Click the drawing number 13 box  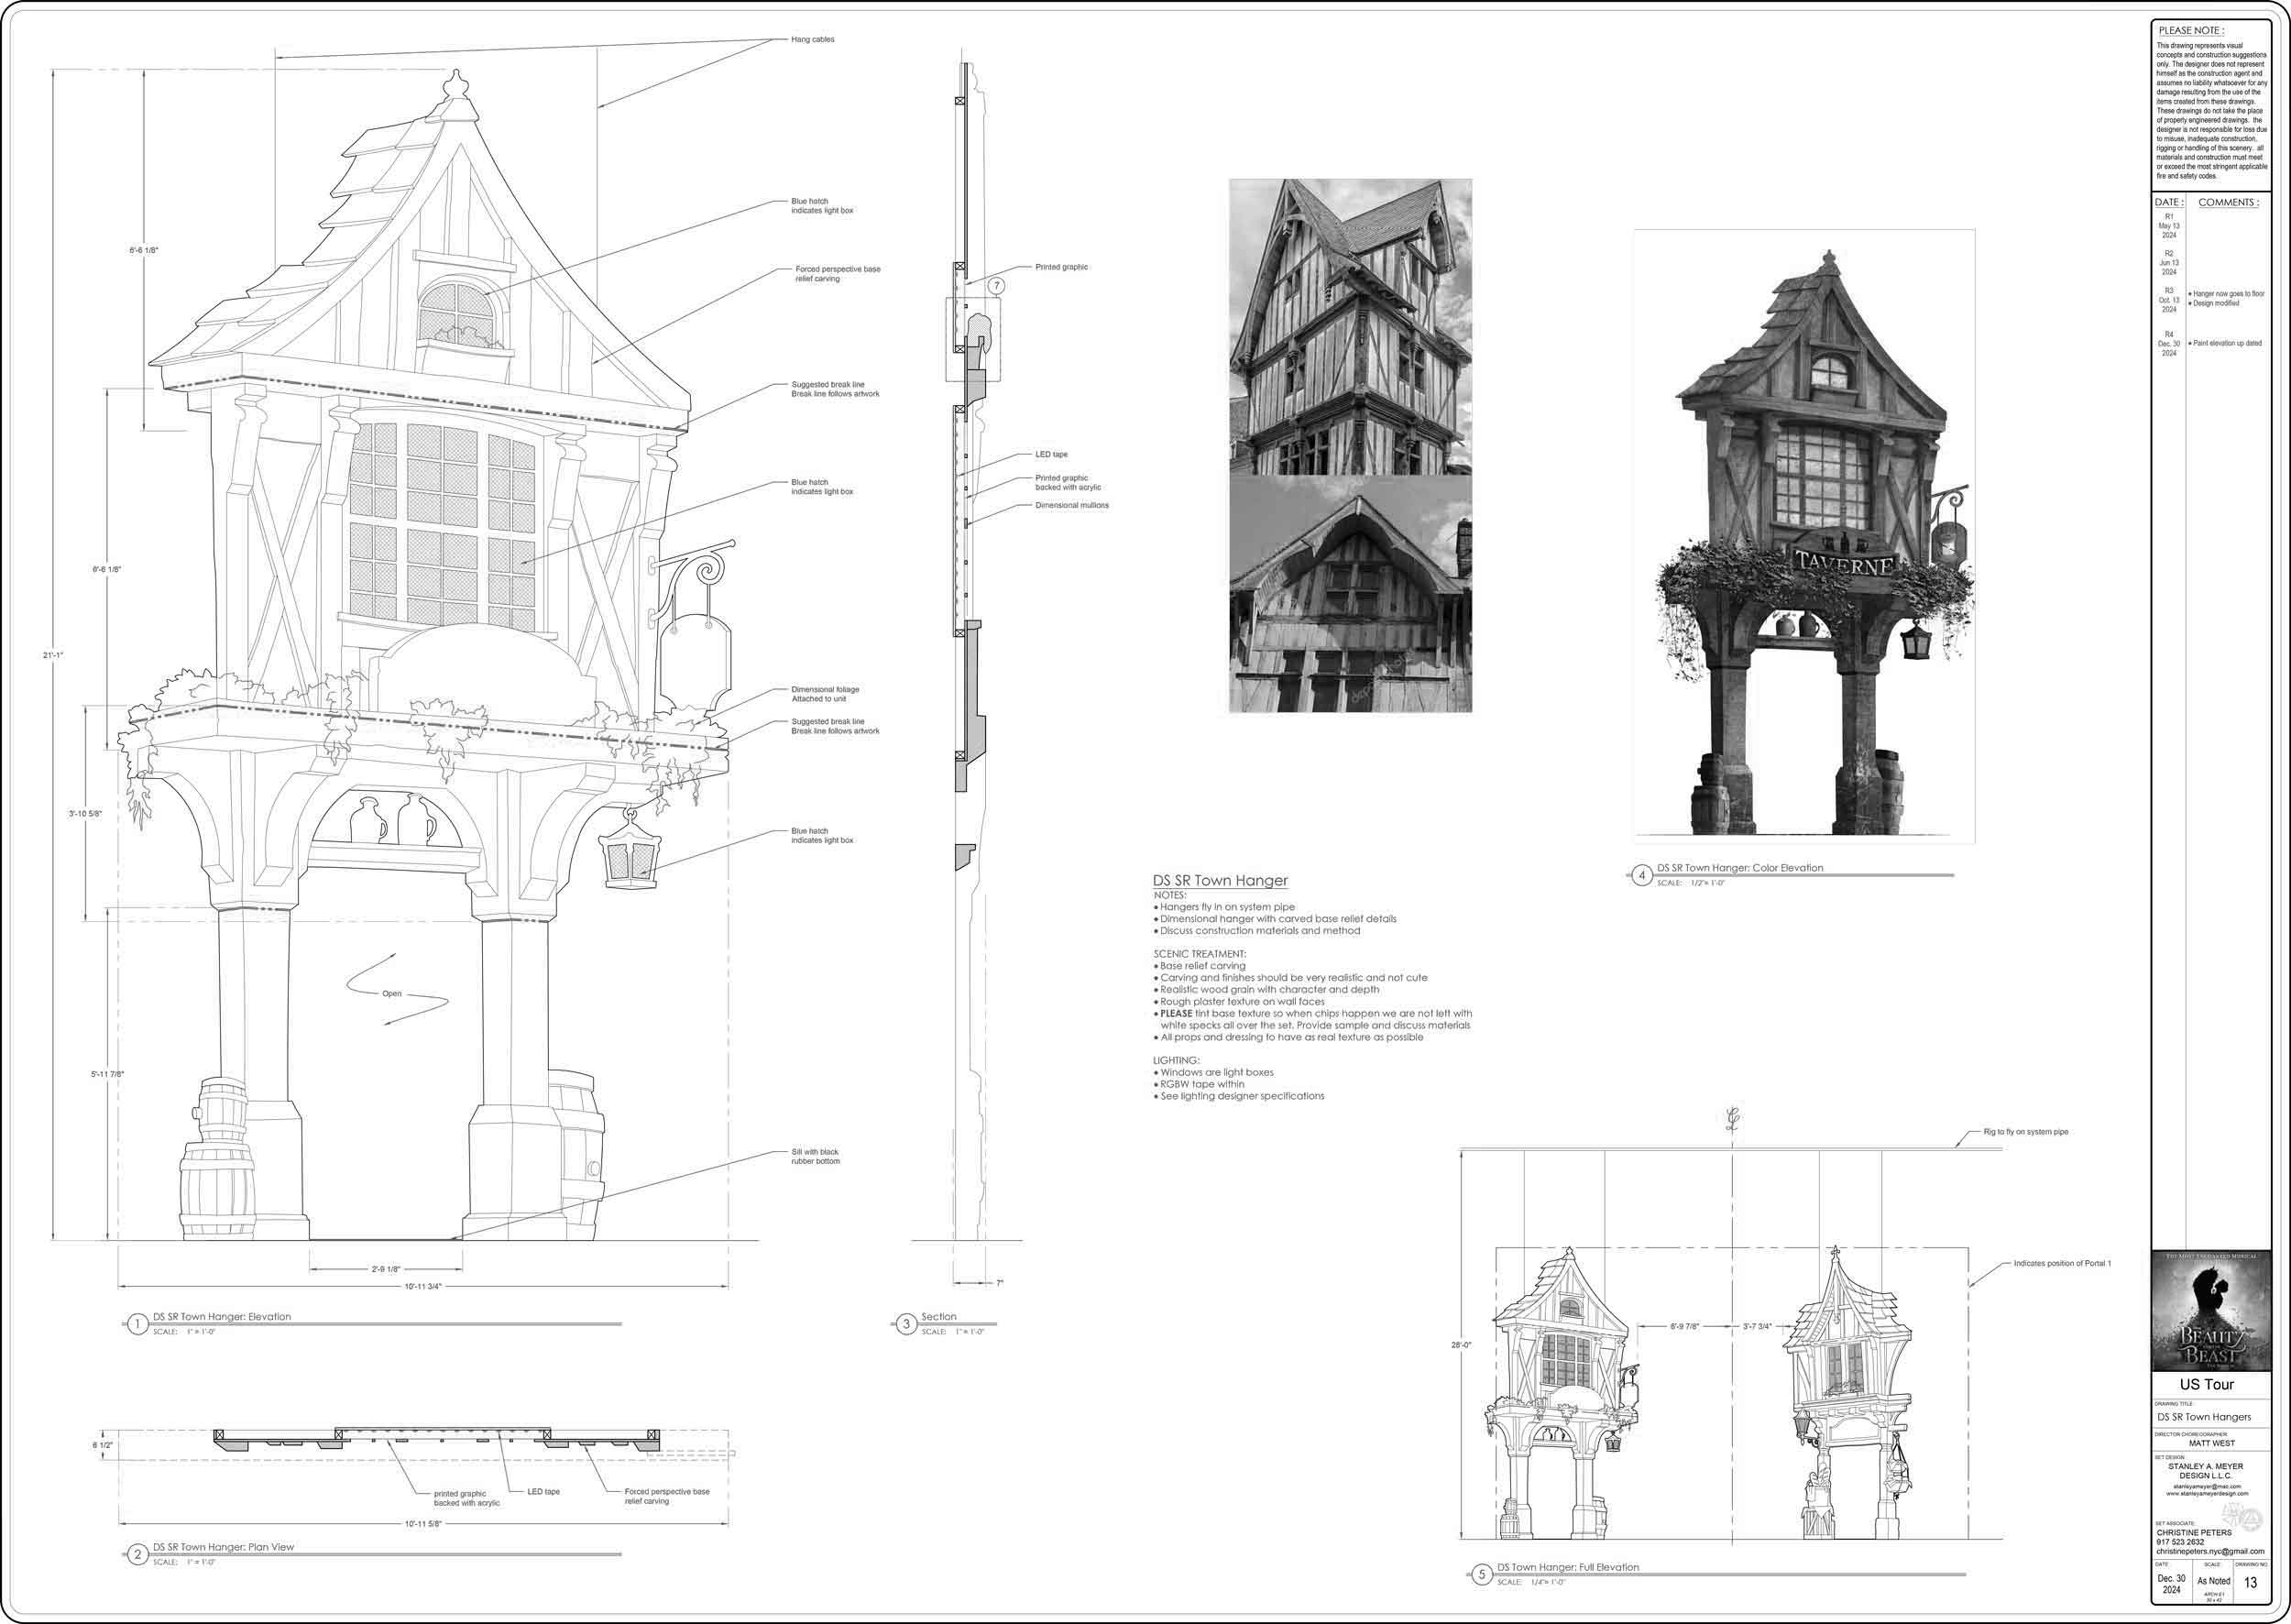[x=2250, y=1582]
